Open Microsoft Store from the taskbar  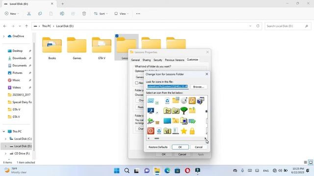pos(177,171)
